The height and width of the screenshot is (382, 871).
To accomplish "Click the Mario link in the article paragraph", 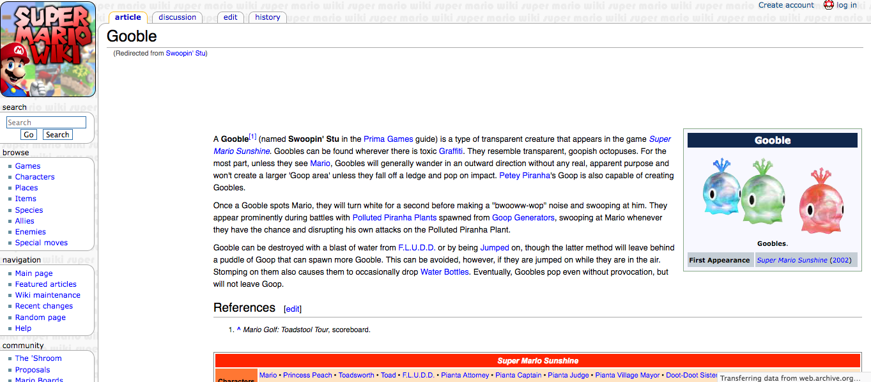I will [320, 164].
